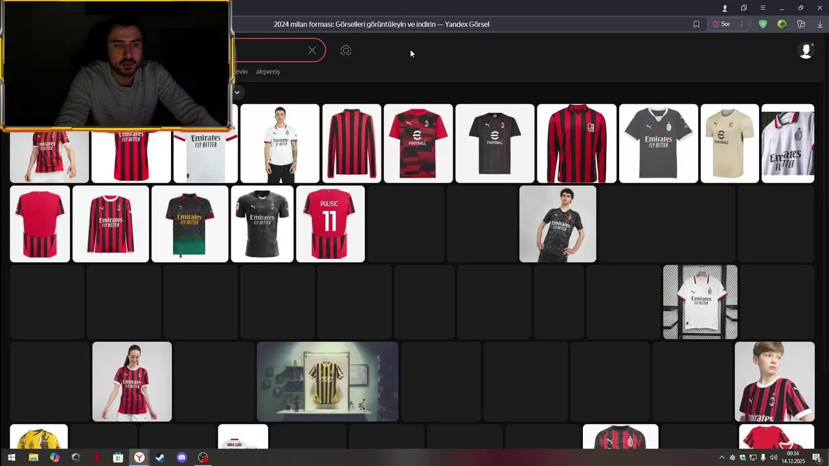Open the SteelSeries tray icon
Image resolution: width=829 pixels, height=466 pixels.
[732, 458]
